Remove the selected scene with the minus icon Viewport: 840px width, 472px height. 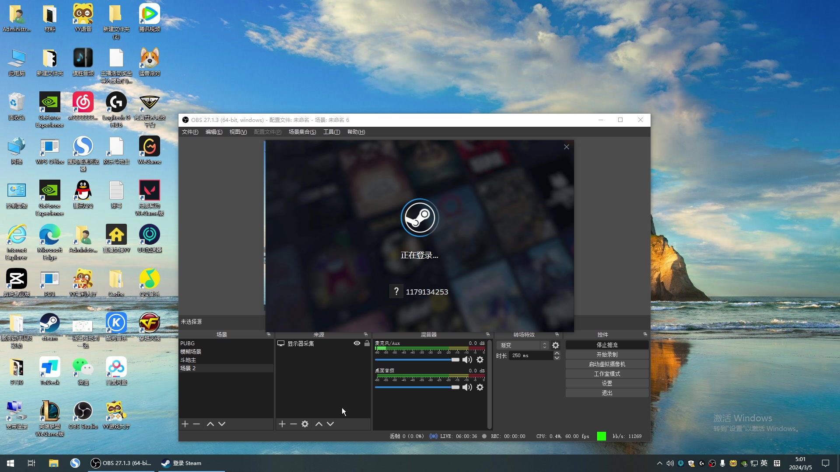(196, 424)
